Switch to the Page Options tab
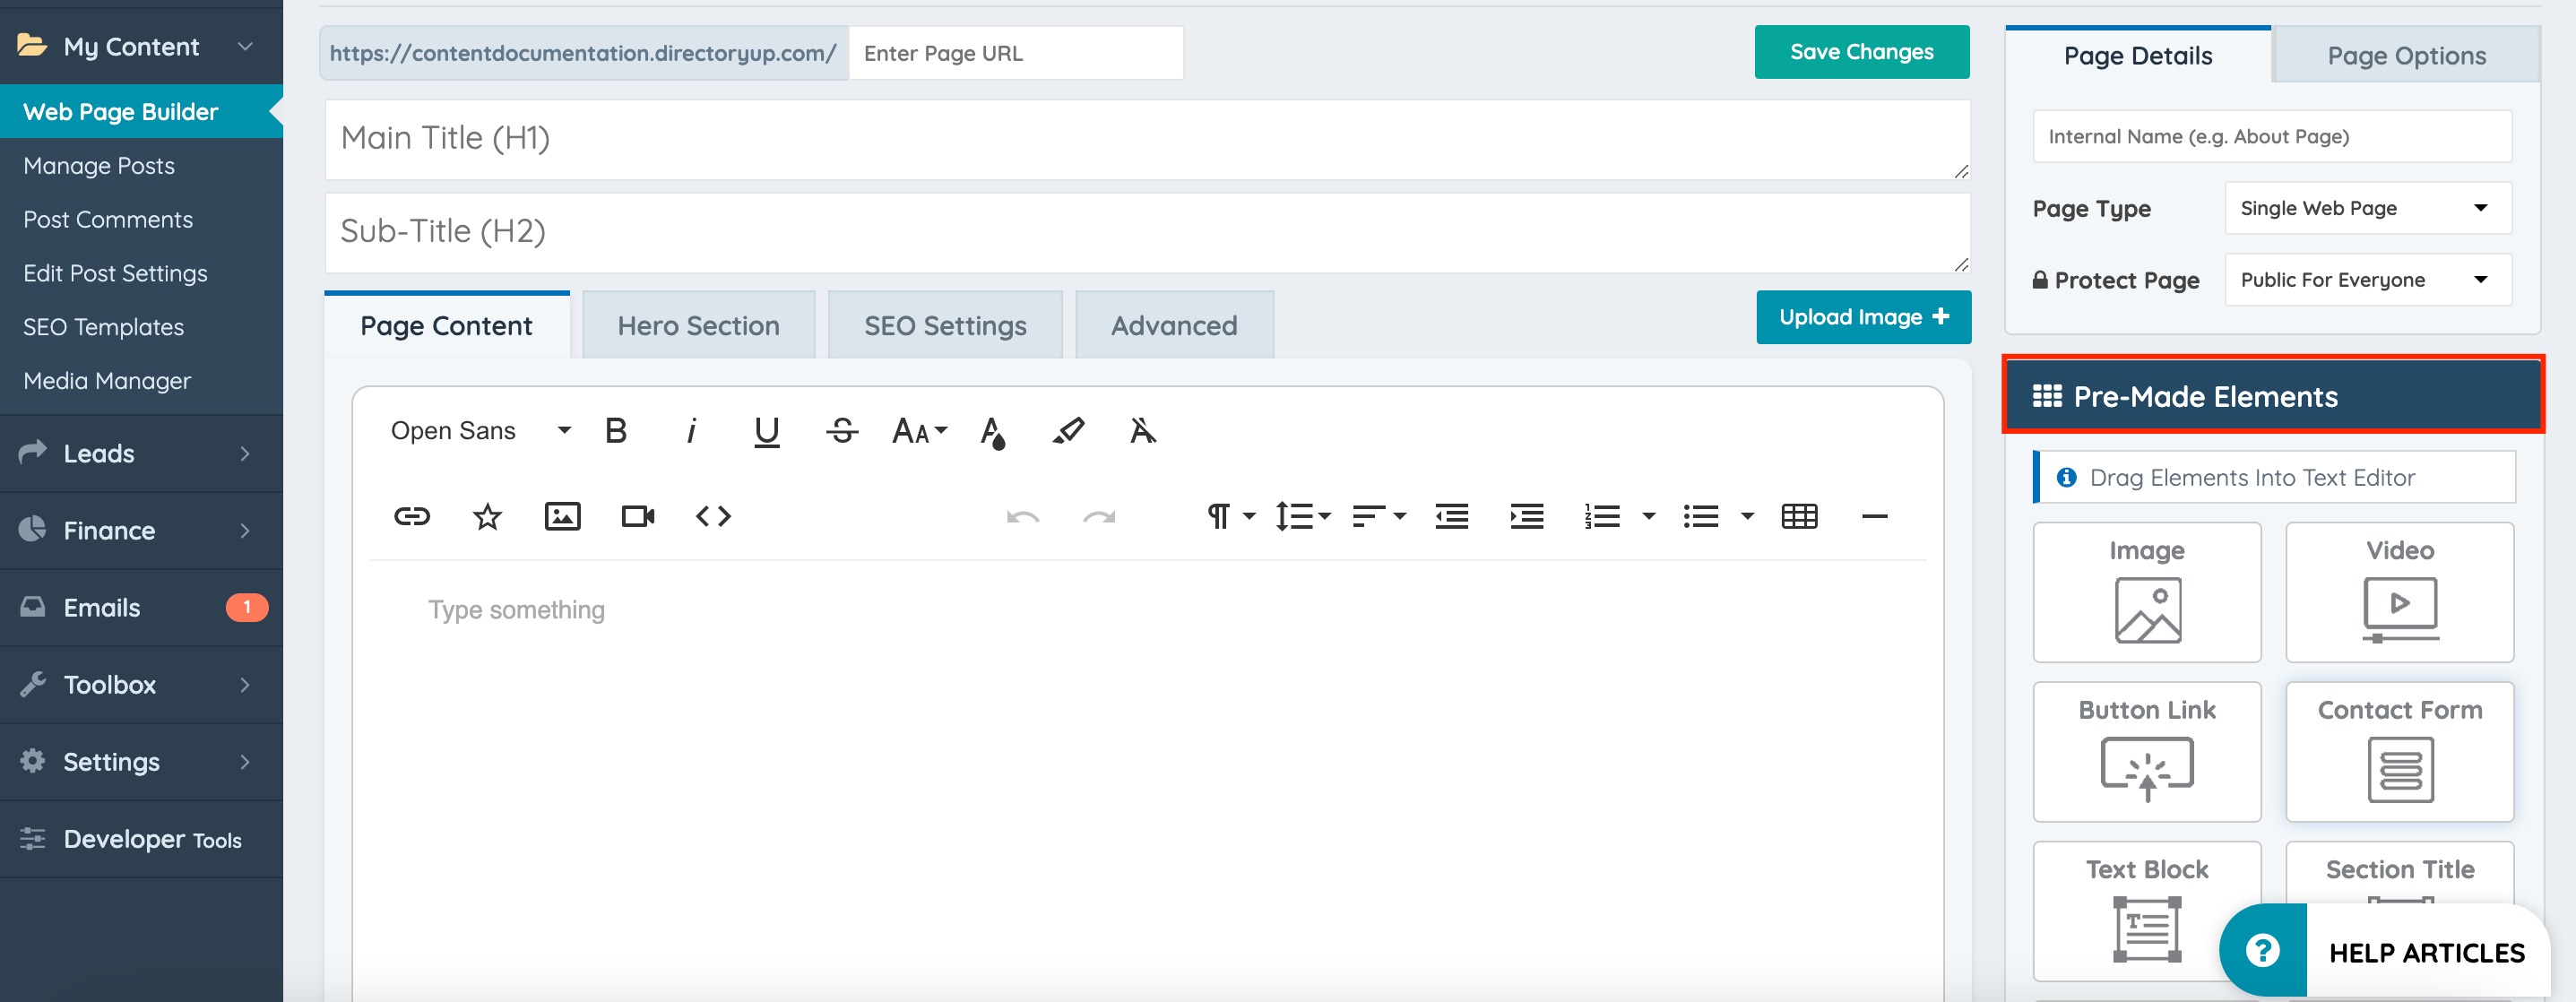This screenshot has width=2576, height=1002. point(2406,56)
